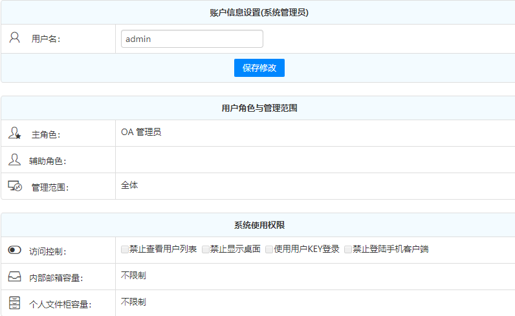
Task: Click the file cabinet icon beside 个人文件柜容量
Action: tap(15, 302)
